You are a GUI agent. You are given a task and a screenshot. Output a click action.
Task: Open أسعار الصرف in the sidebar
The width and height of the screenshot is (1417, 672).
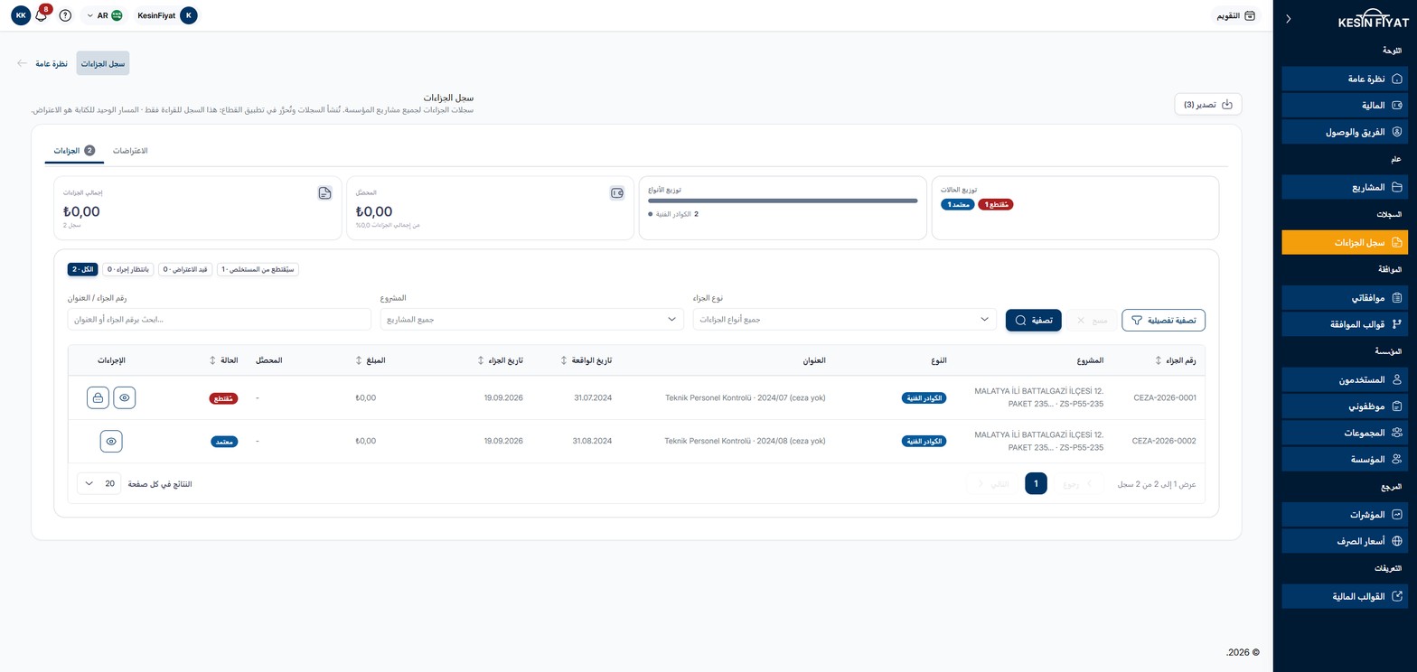point(1345,541)
